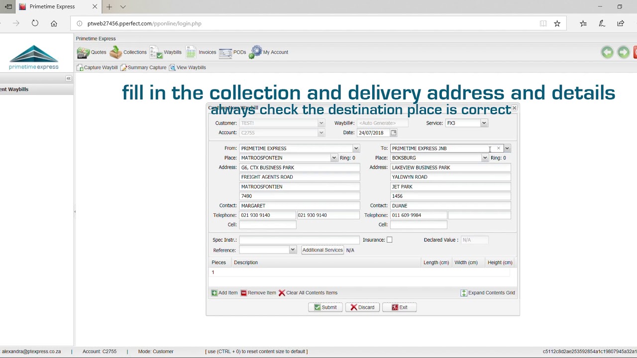Clear the To field with X icon
Image resolution: width=637 pixels, height=358 pixels.
point(498,148)
